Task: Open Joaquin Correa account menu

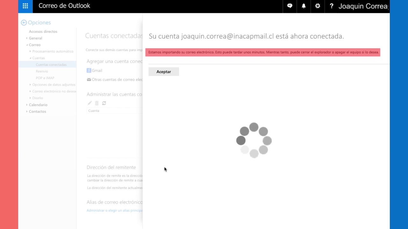Action: (x=364, y=6)
